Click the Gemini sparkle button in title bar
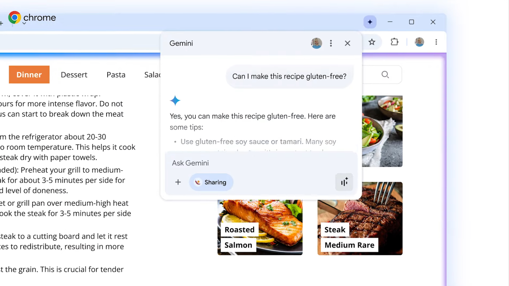509x286 pixels. [x=370, y=22]
